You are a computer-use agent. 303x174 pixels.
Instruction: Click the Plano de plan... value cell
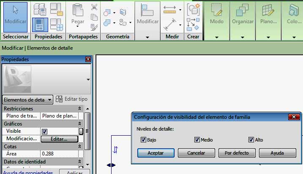[59, 116]
